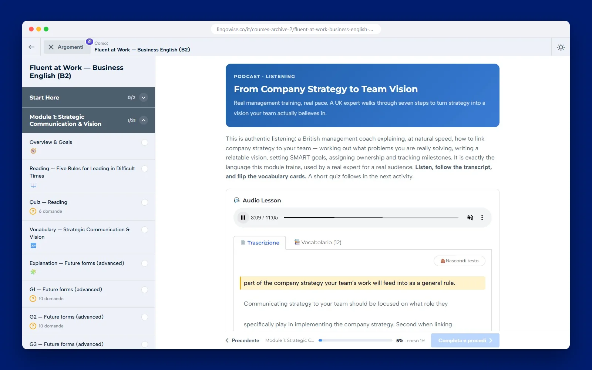592x370 pixels.
Task: Open G3 — Future forms (advanced) lesson
Action: coord(88,343)
